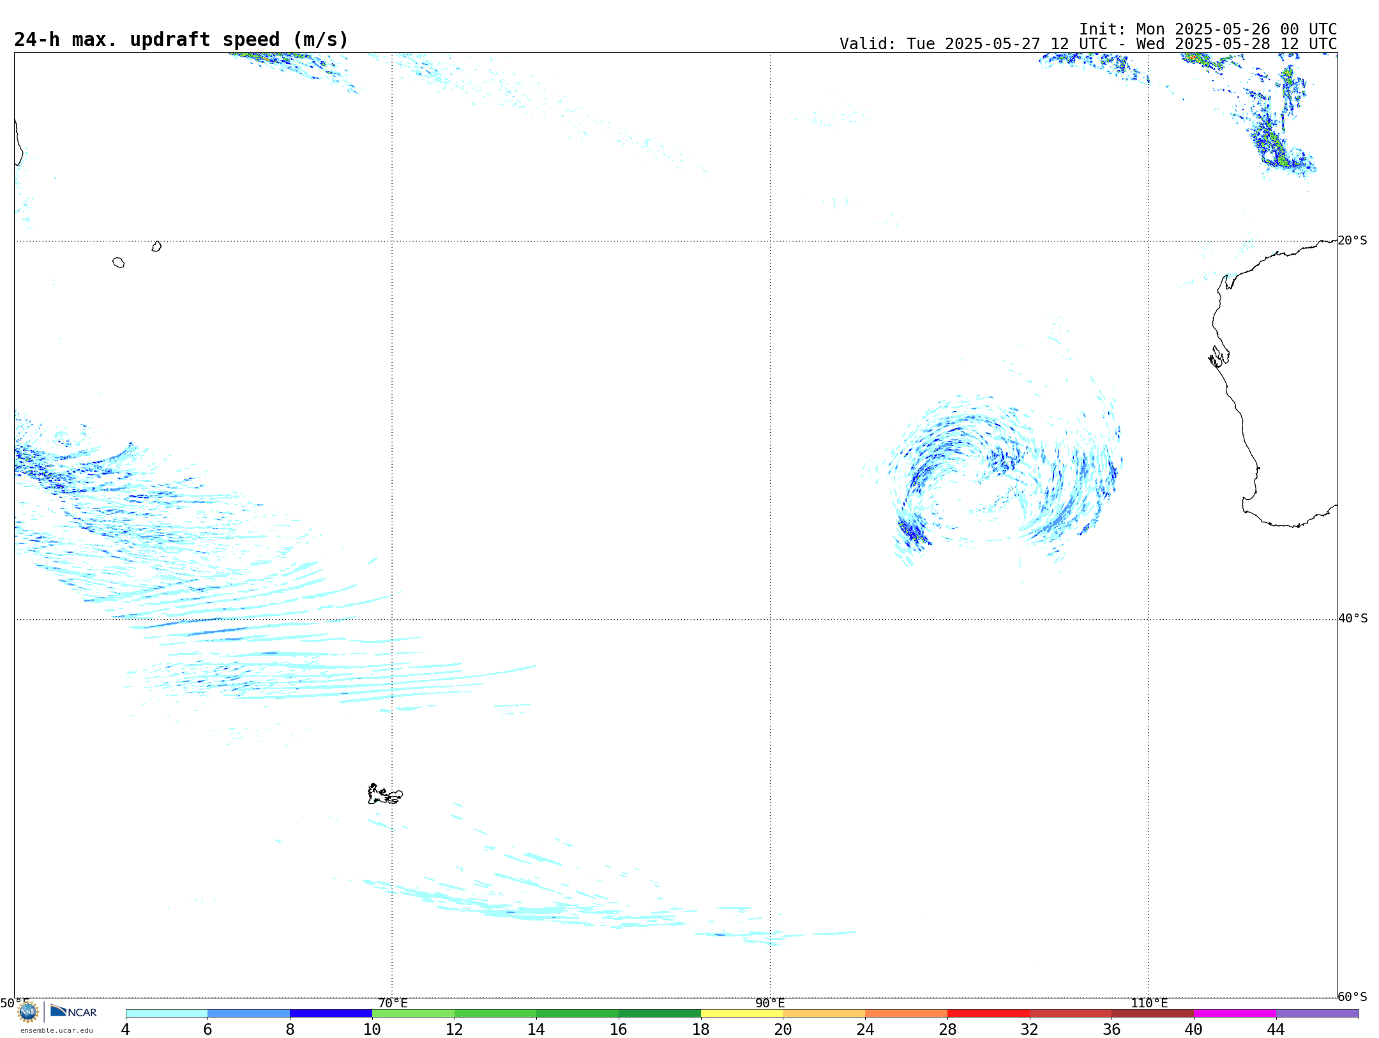Click the Kerguelen Islands outline on the map
The image size is (1379, 1038).
point(385,794)
